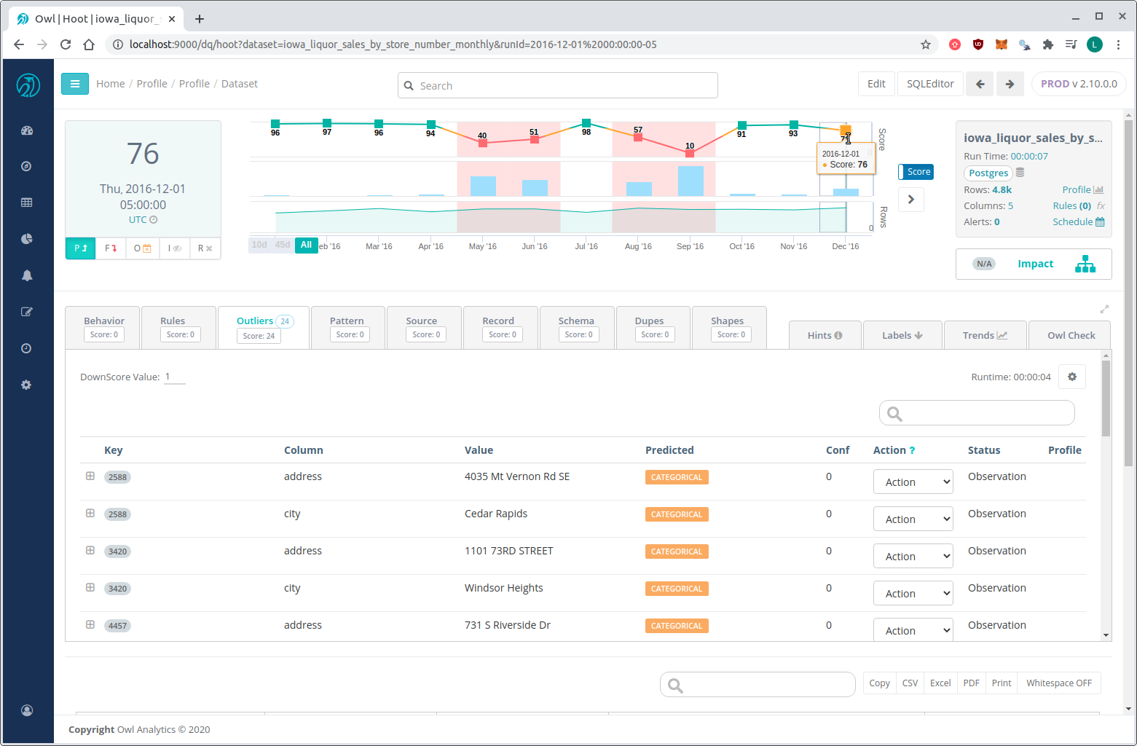Click the compass explorer icon in sidebar
The image size is (1137, 746).
point(27,166)
